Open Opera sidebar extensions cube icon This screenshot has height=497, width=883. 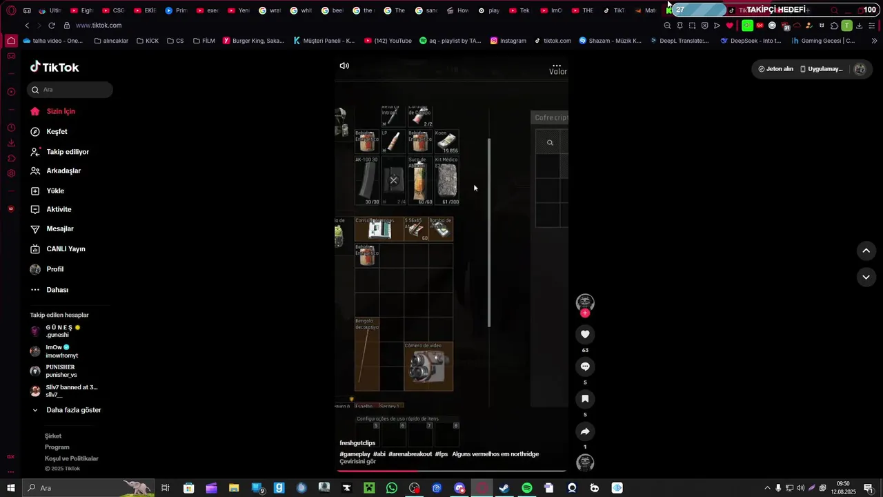pyautogui.click(x=11, y=158)
